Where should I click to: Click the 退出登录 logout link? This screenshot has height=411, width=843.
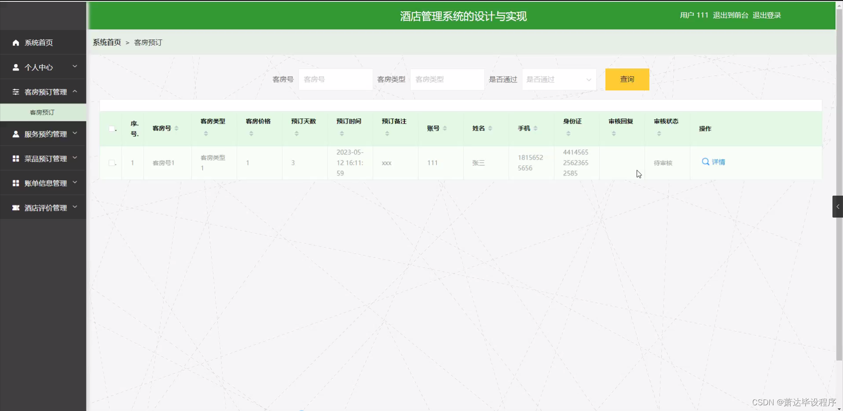tap(766, 15)
